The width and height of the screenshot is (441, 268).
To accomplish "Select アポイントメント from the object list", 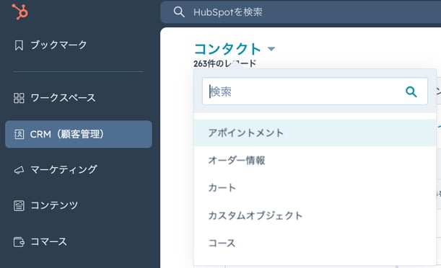I will (315, 133).
